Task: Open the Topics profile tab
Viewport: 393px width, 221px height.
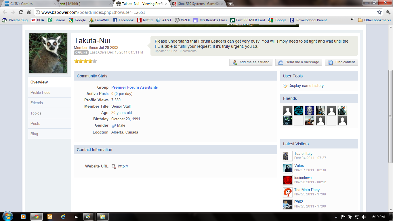Action: [x=49, y=113]
